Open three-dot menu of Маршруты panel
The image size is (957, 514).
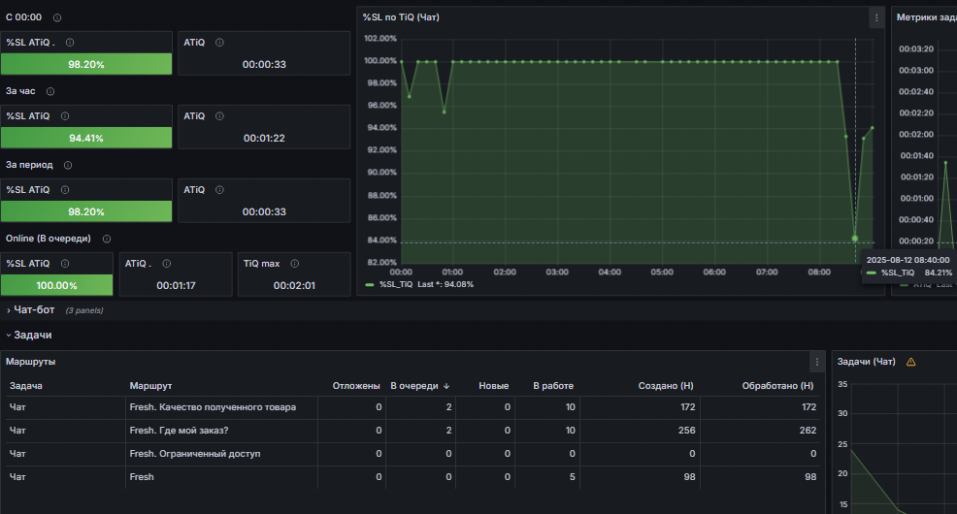click(x=816, y=362)
